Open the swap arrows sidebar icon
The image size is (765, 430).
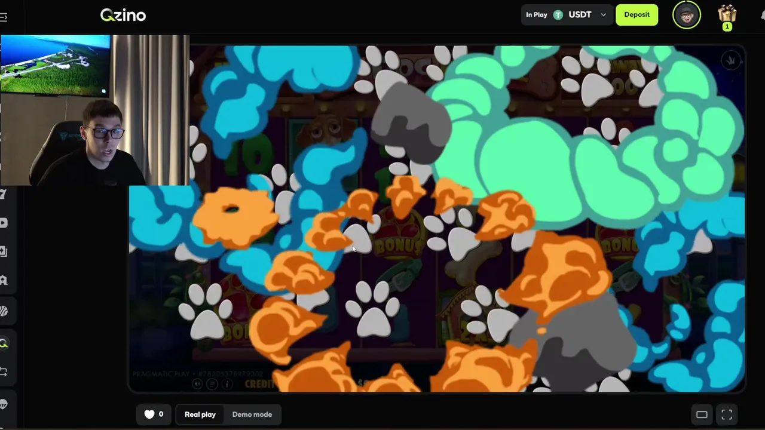tap(3, 372)
